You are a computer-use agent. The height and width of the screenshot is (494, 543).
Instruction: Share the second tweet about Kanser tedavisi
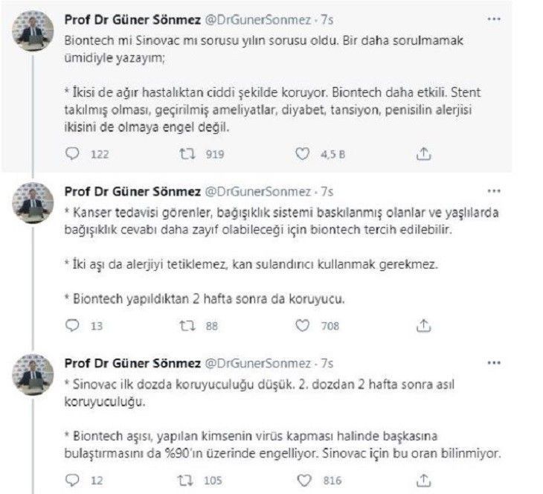pos(422,325)
